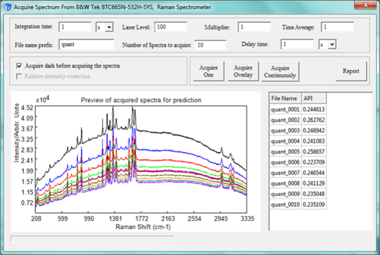Click API value 0.235109
Image resolution: width=380 pixels, height=255 pixels.
click(314, 205)
